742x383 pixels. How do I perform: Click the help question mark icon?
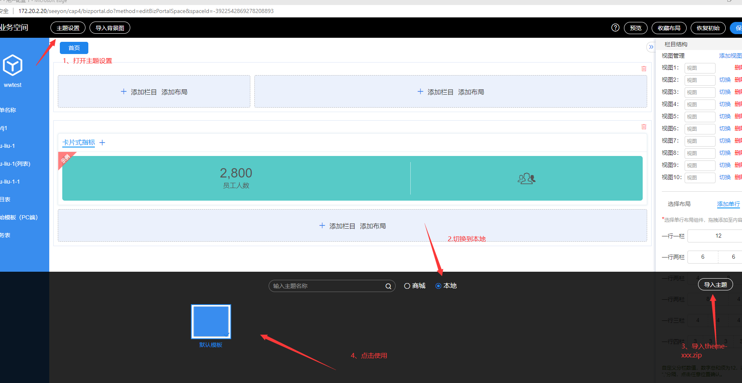tap(615, 28)
